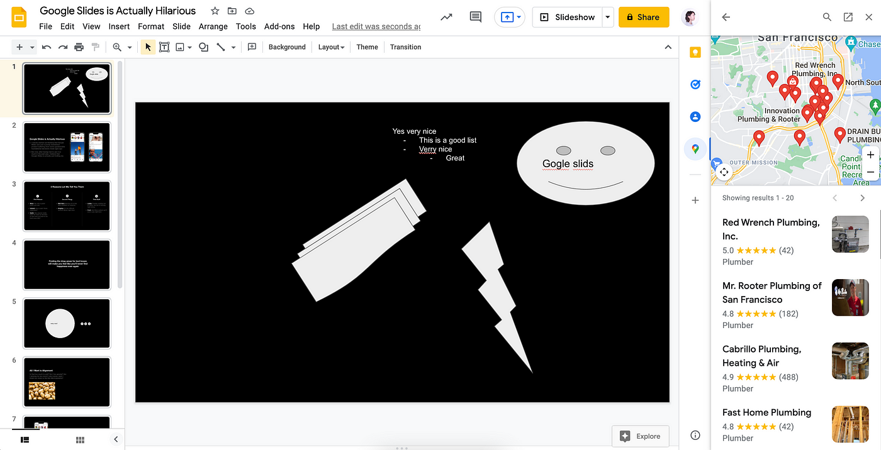The image size is (881, 450).
Task: Open Maps in a new tab
Action: [x=848, y=17]
